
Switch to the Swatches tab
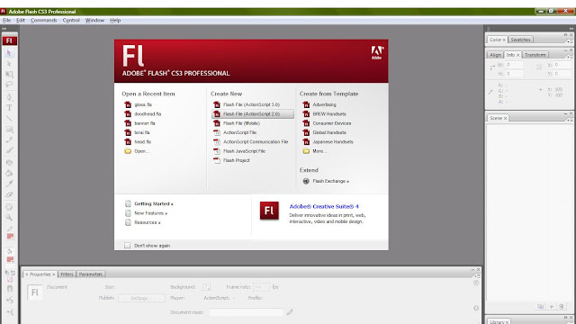tap(520, 40)
